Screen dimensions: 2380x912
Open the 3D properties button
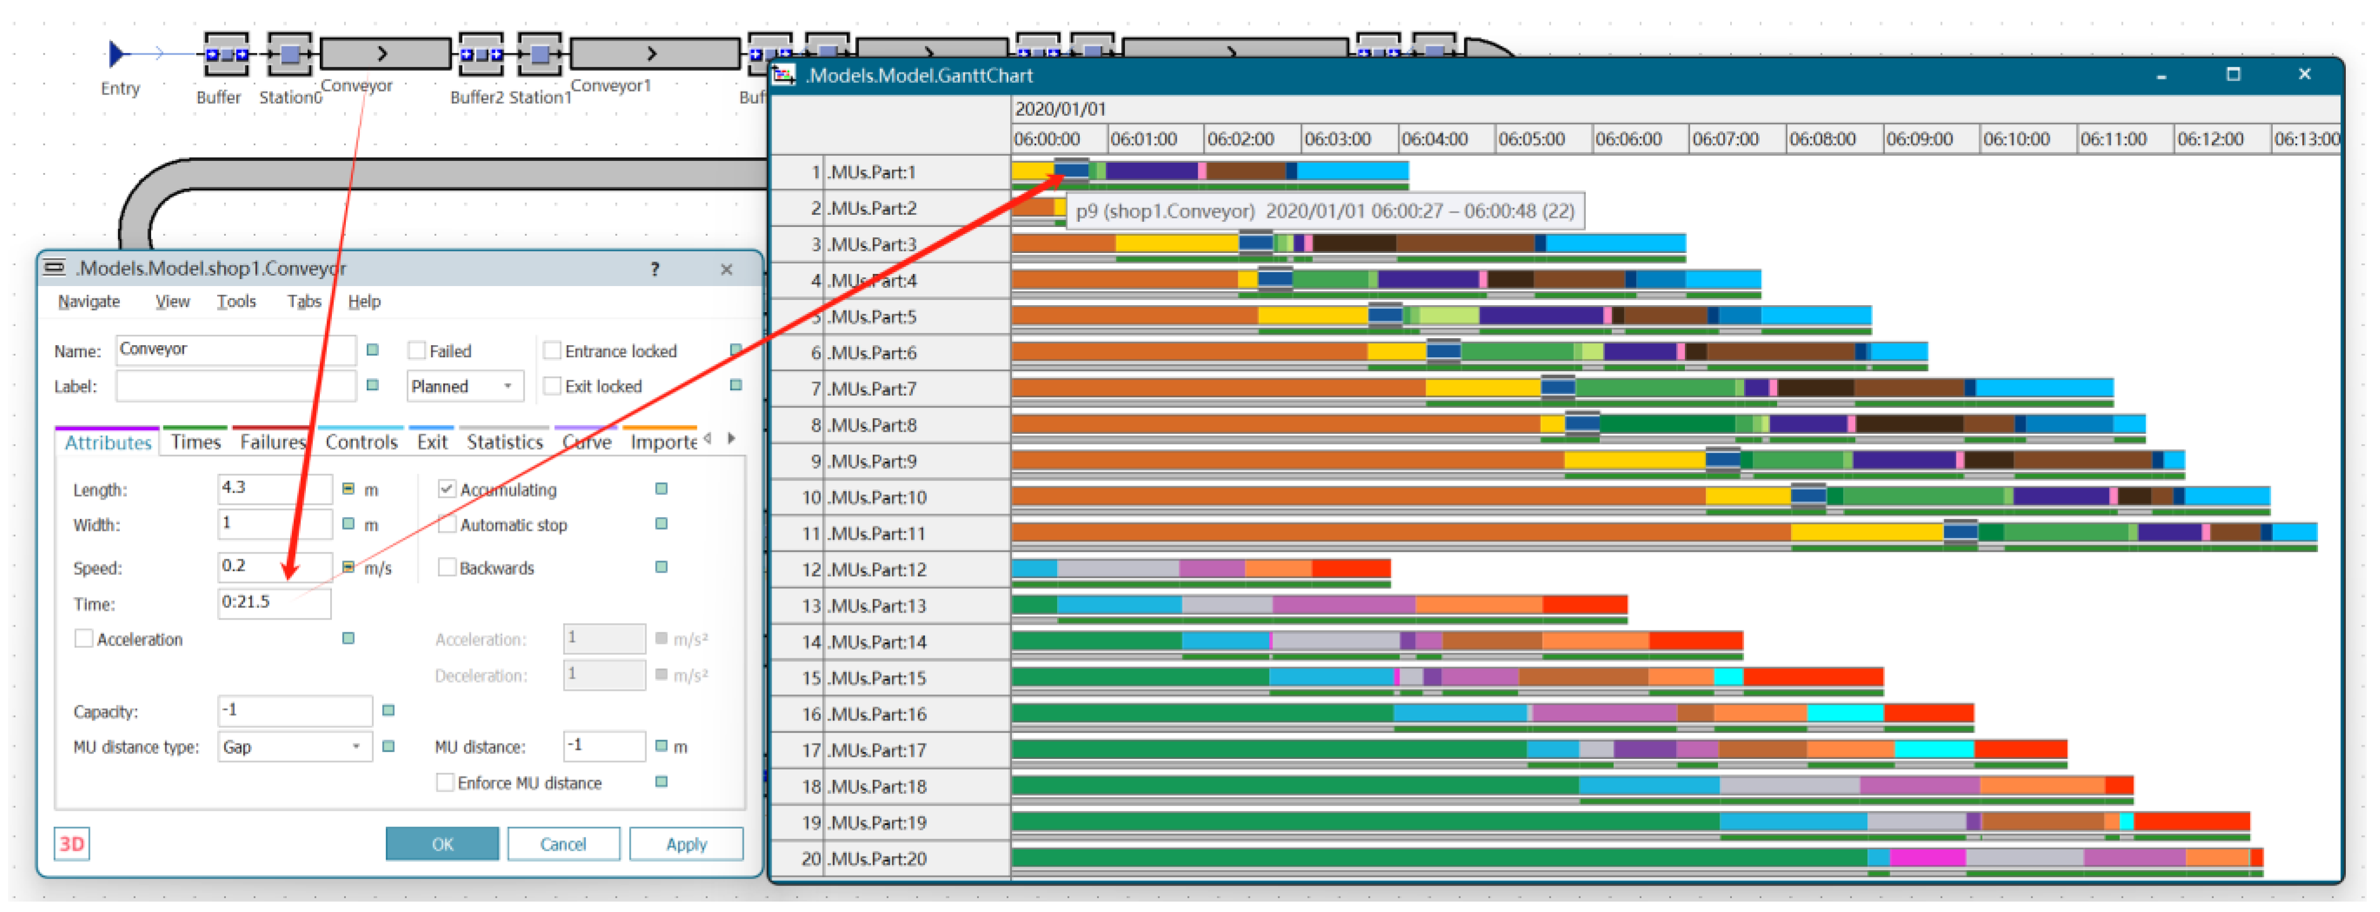pyautogui.click(x=71, y=844)
